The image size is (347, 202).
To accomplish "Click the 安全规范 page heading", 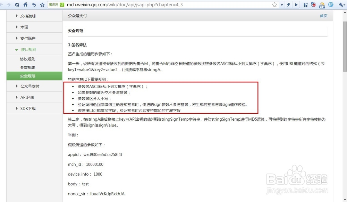I will coord(75,31).
